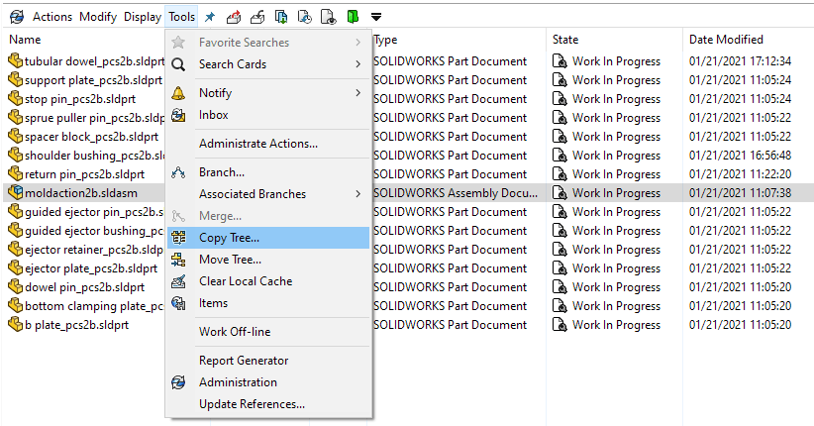This screenshot has width=814, height=426.
Task: Click the blue pin icon in toolbar
Action: [x=210, y=17]
